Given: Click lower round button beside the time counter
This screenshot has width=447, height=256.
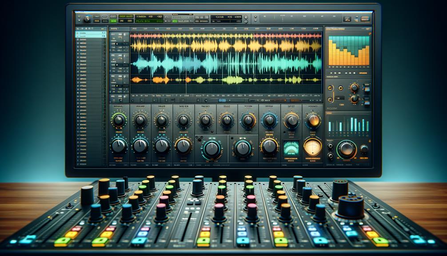Looking at the screenshot, I should pos(246,21).
